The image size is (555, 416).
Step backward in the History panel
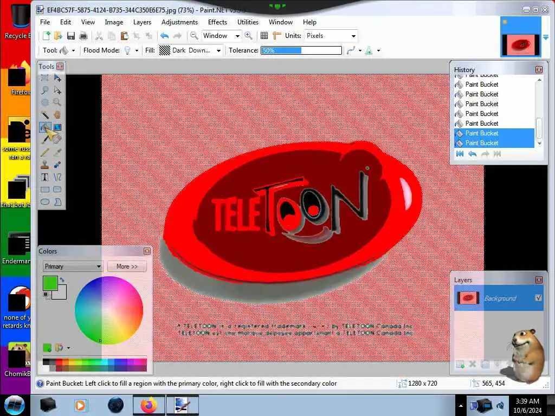pos(472,154)
